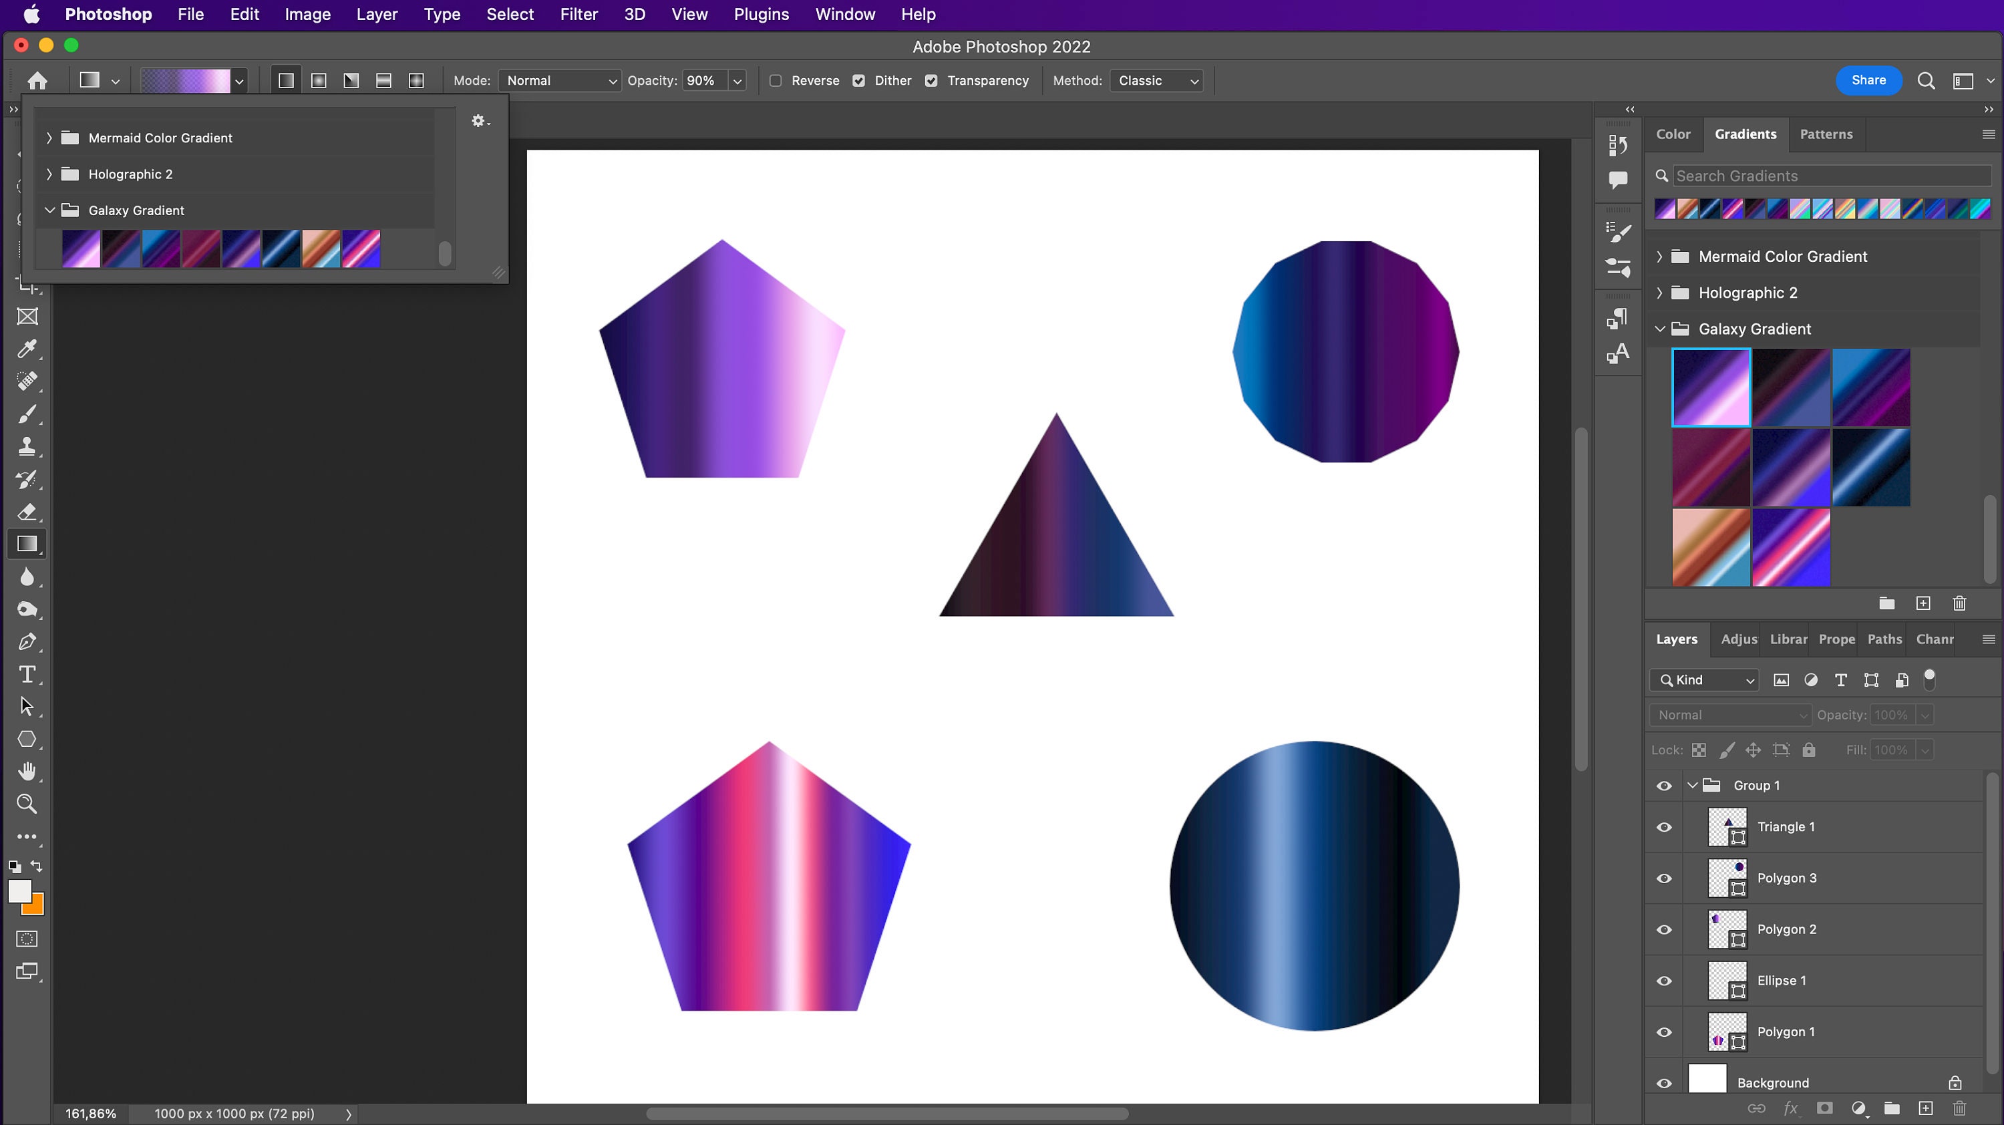Viewport: 2004px width, 1125px height.
Task: Enable the Reverse gradient checkbox
Action: (776, 80)
